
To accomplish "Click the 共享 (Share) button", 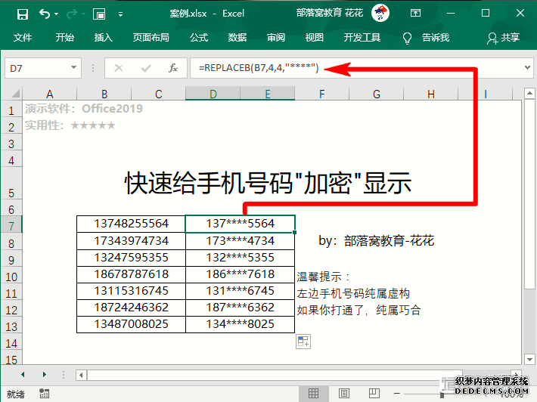I will [504, 37].
